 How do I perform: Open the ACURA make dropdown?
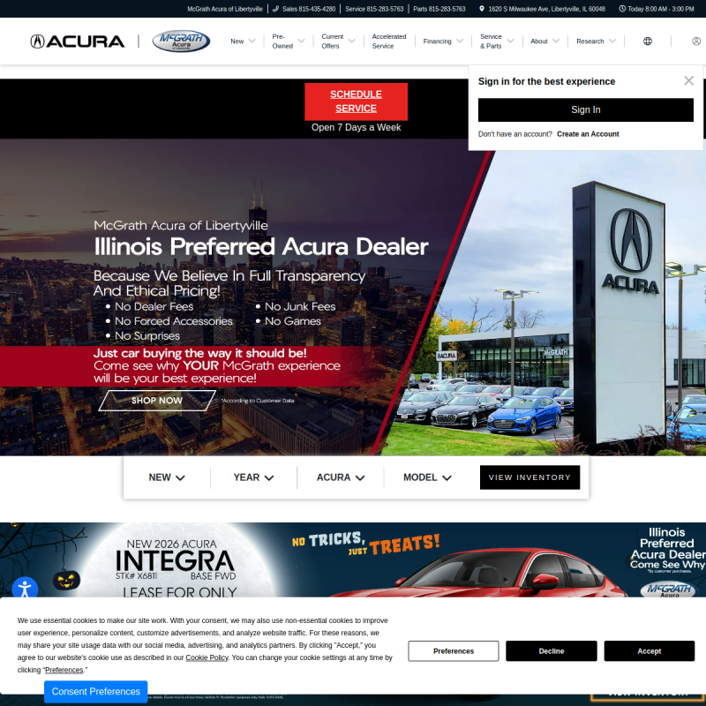[x=341, y=477]
